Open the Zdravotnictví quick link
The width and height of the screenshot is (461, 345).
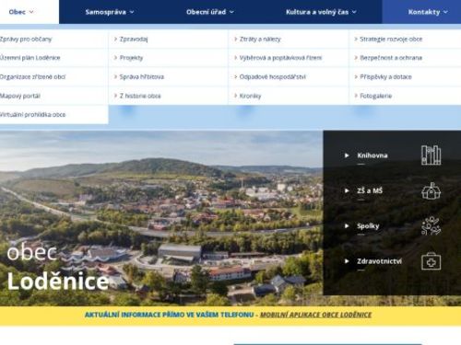[x=379, y=261]
